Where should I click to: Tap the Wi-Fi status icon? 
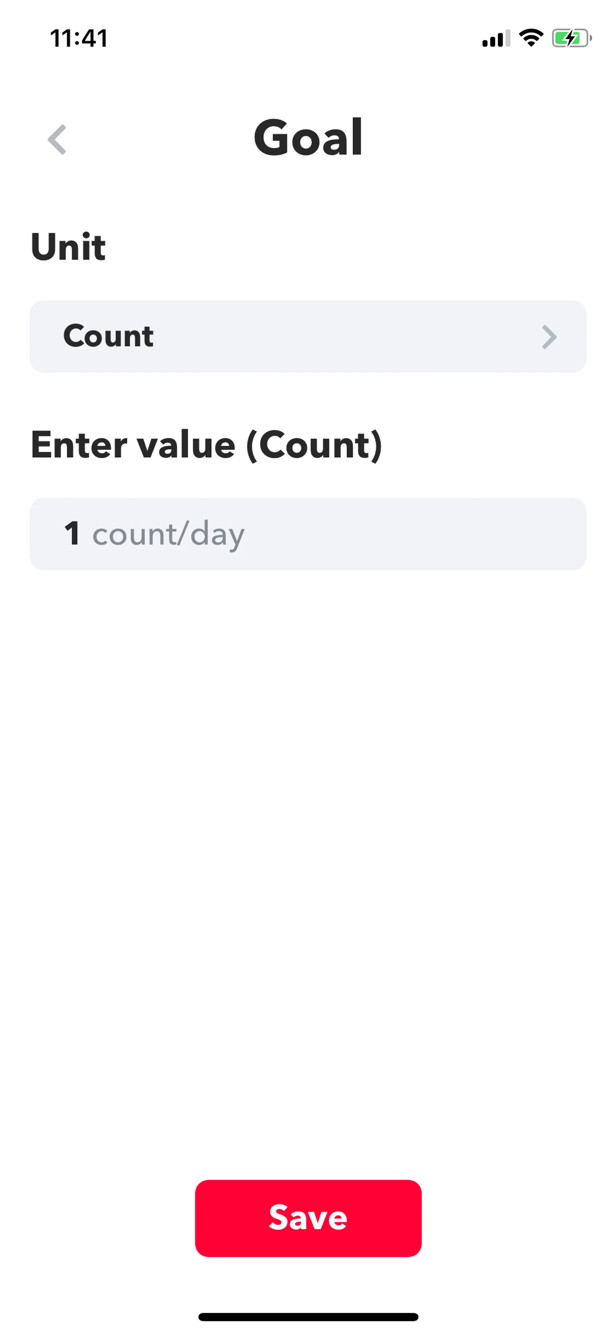(531, 38)
